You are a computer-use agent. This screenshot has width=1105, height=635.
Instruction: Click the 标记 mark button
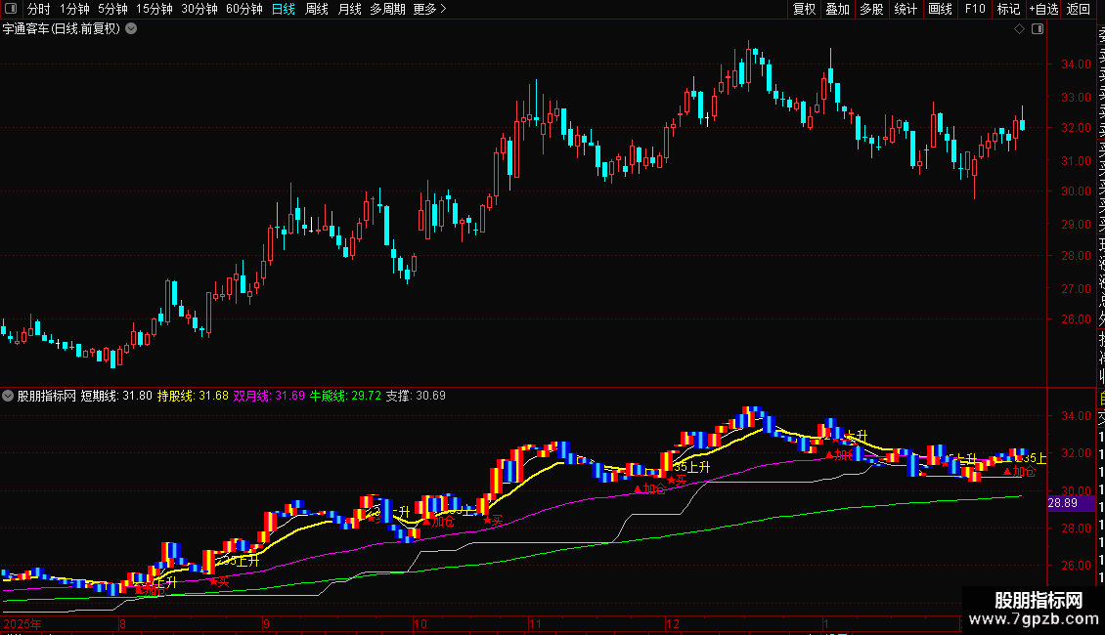point(1008,10)
